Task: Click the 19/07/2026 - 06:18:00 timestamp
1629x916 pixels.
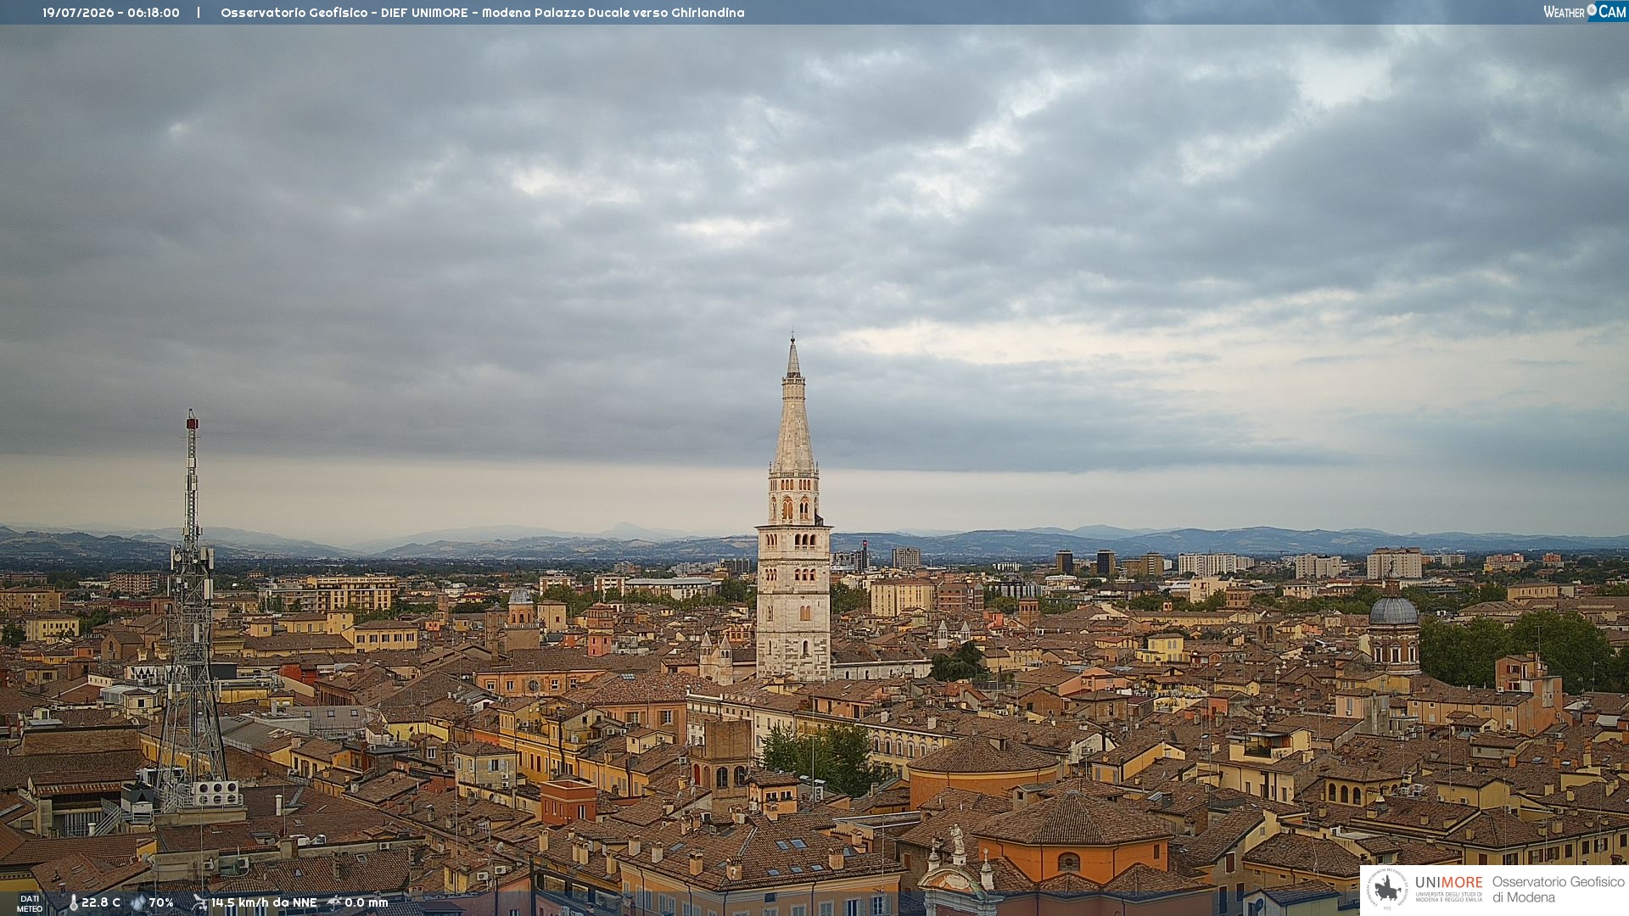Action: [x=111, y=13]
